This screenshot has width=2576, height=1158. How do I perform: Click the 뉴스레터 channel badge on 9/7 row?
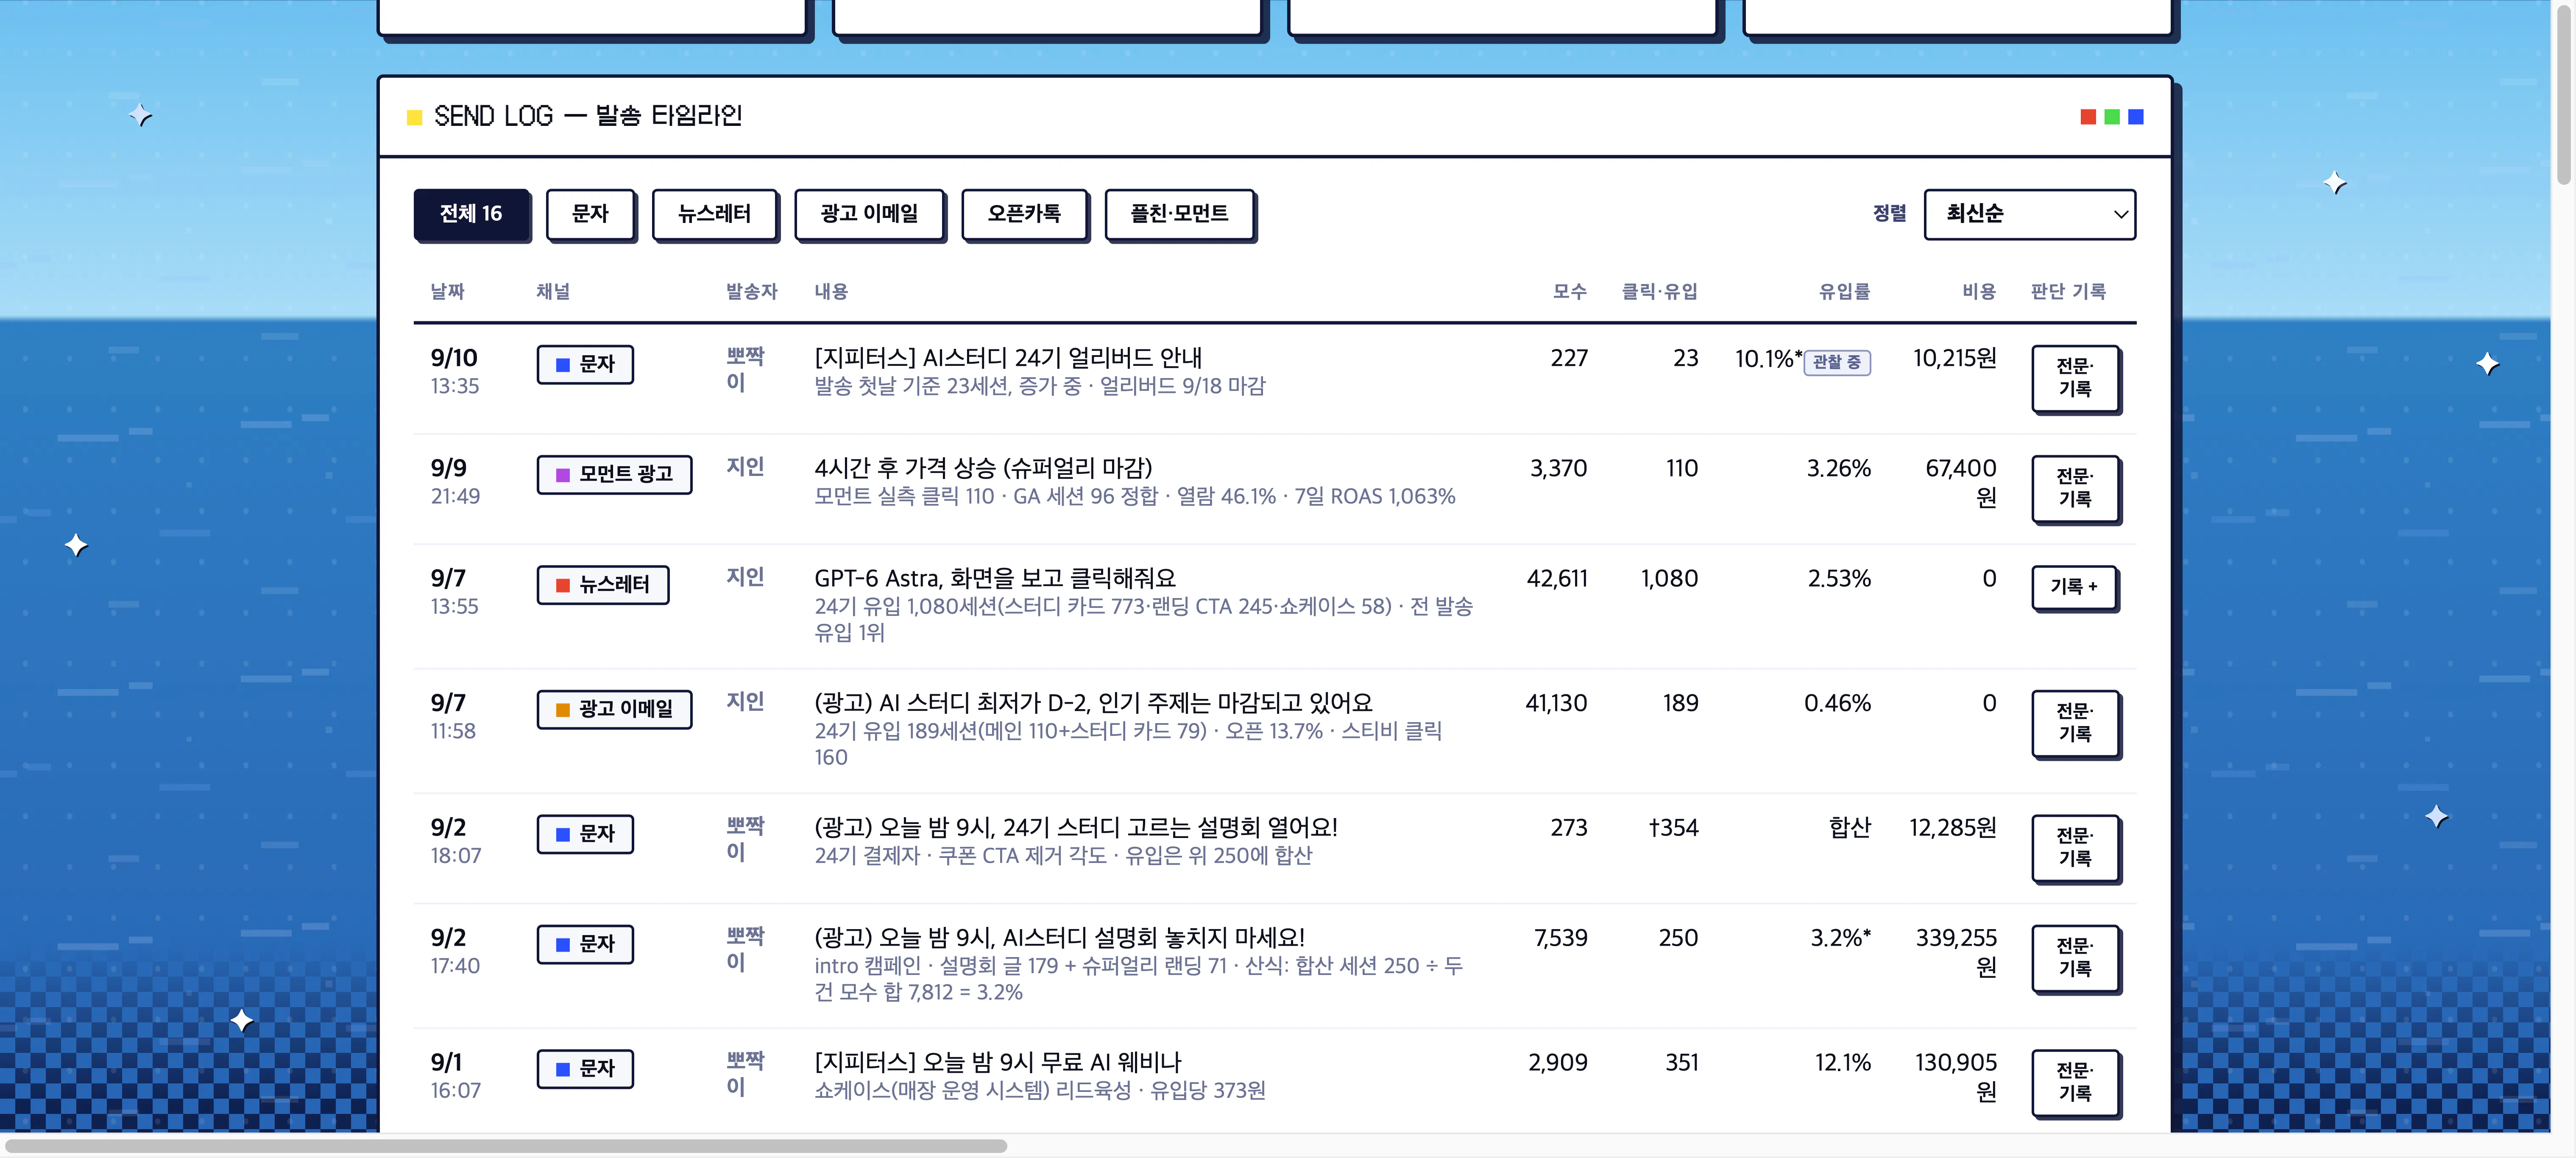[x=603, y=585]
